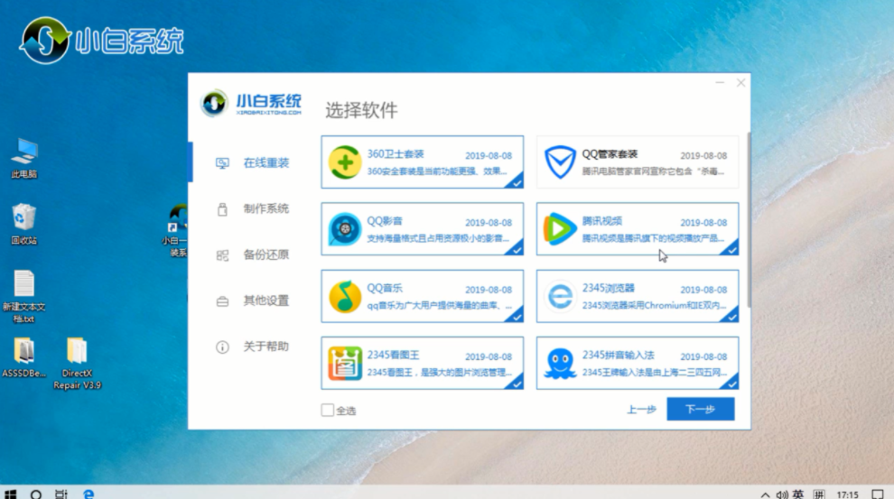Screen dimensions: 894x499
Task: Click the software list vertical scrollbar
Action: point(749,219)
